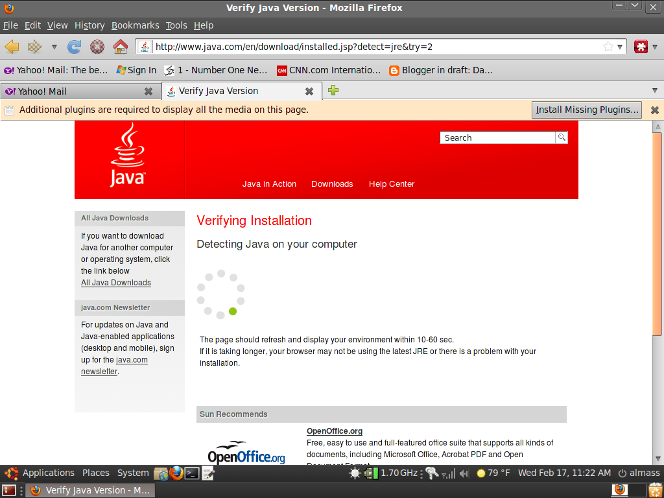Open the volume control applet
This screenshot has height=498, width=664.
point(464,473)
